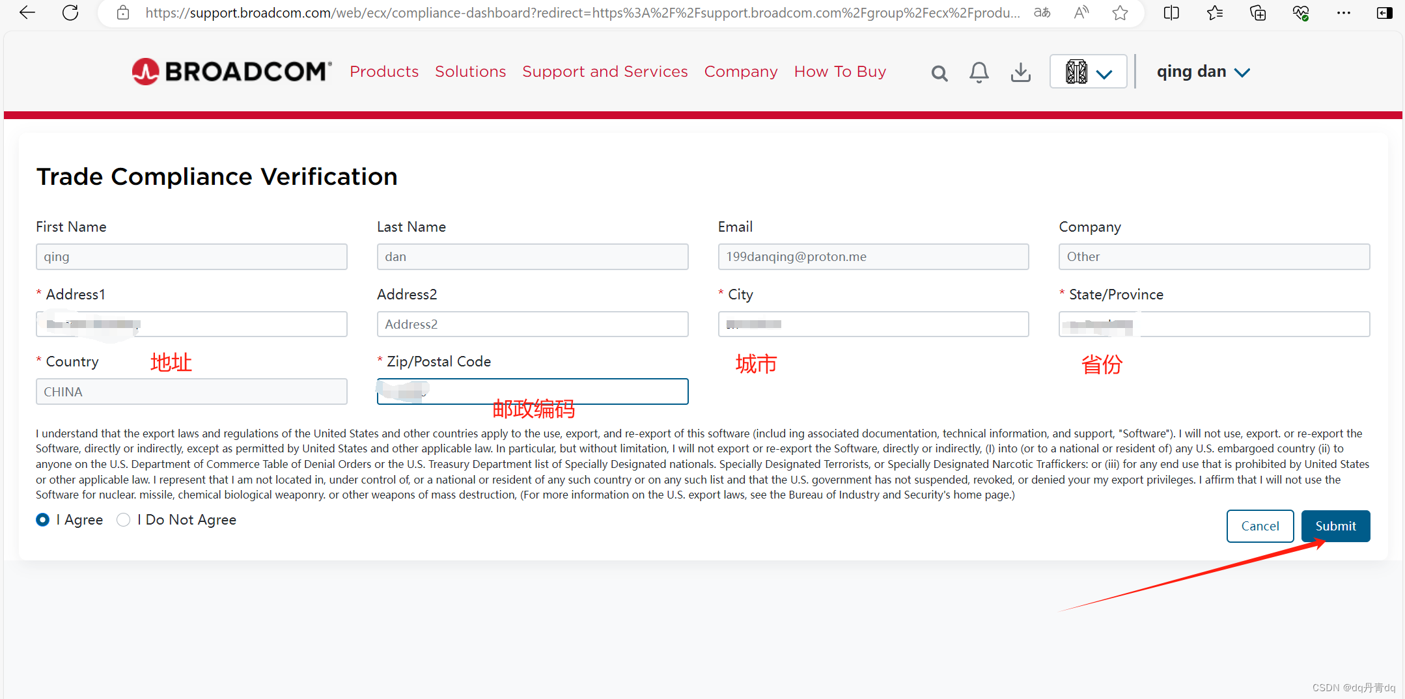This screenshot has width=1405, height=699.
Task: Click the Country field showing CHINA
Action: click(191, 392)
